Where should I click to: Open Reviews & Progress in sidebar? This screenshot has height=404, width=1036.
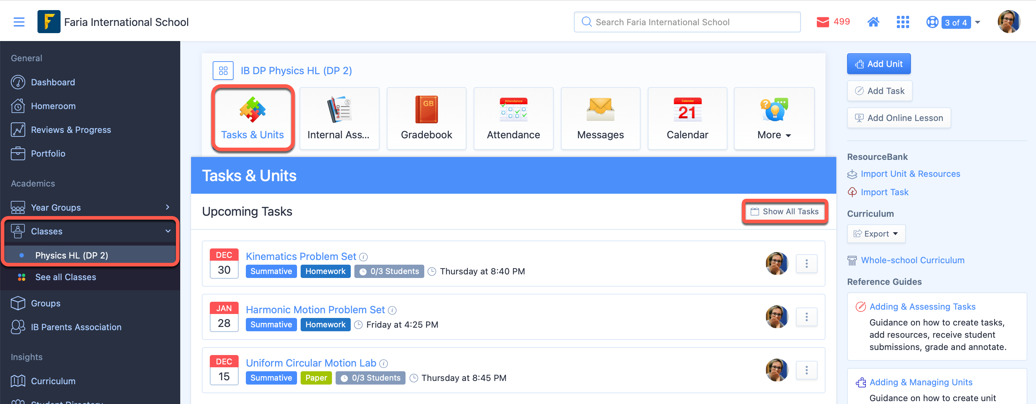click(71, 130)
